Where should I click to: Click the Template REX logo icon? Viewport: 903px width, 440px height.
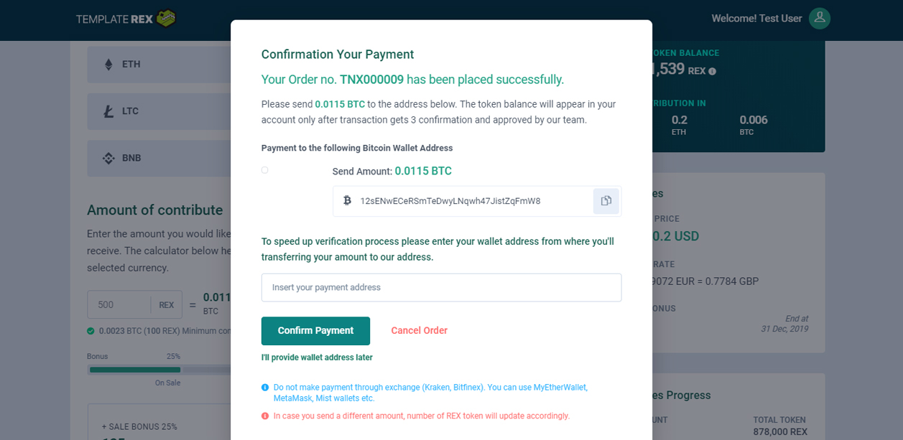pyautogui.click(x=166, y=19)
